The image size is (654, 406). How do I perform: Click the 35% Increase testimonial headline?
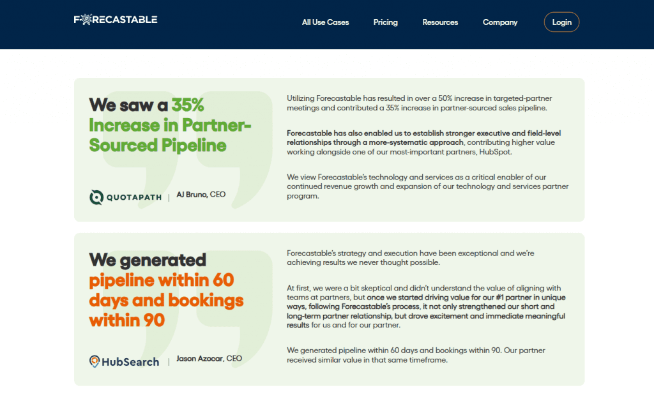click(x=156, y=124)
